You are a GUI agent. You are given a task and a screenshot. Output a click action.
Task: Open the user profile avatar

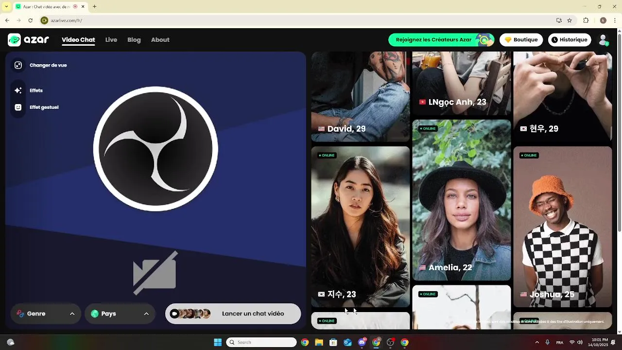click(x=603, y=40)
